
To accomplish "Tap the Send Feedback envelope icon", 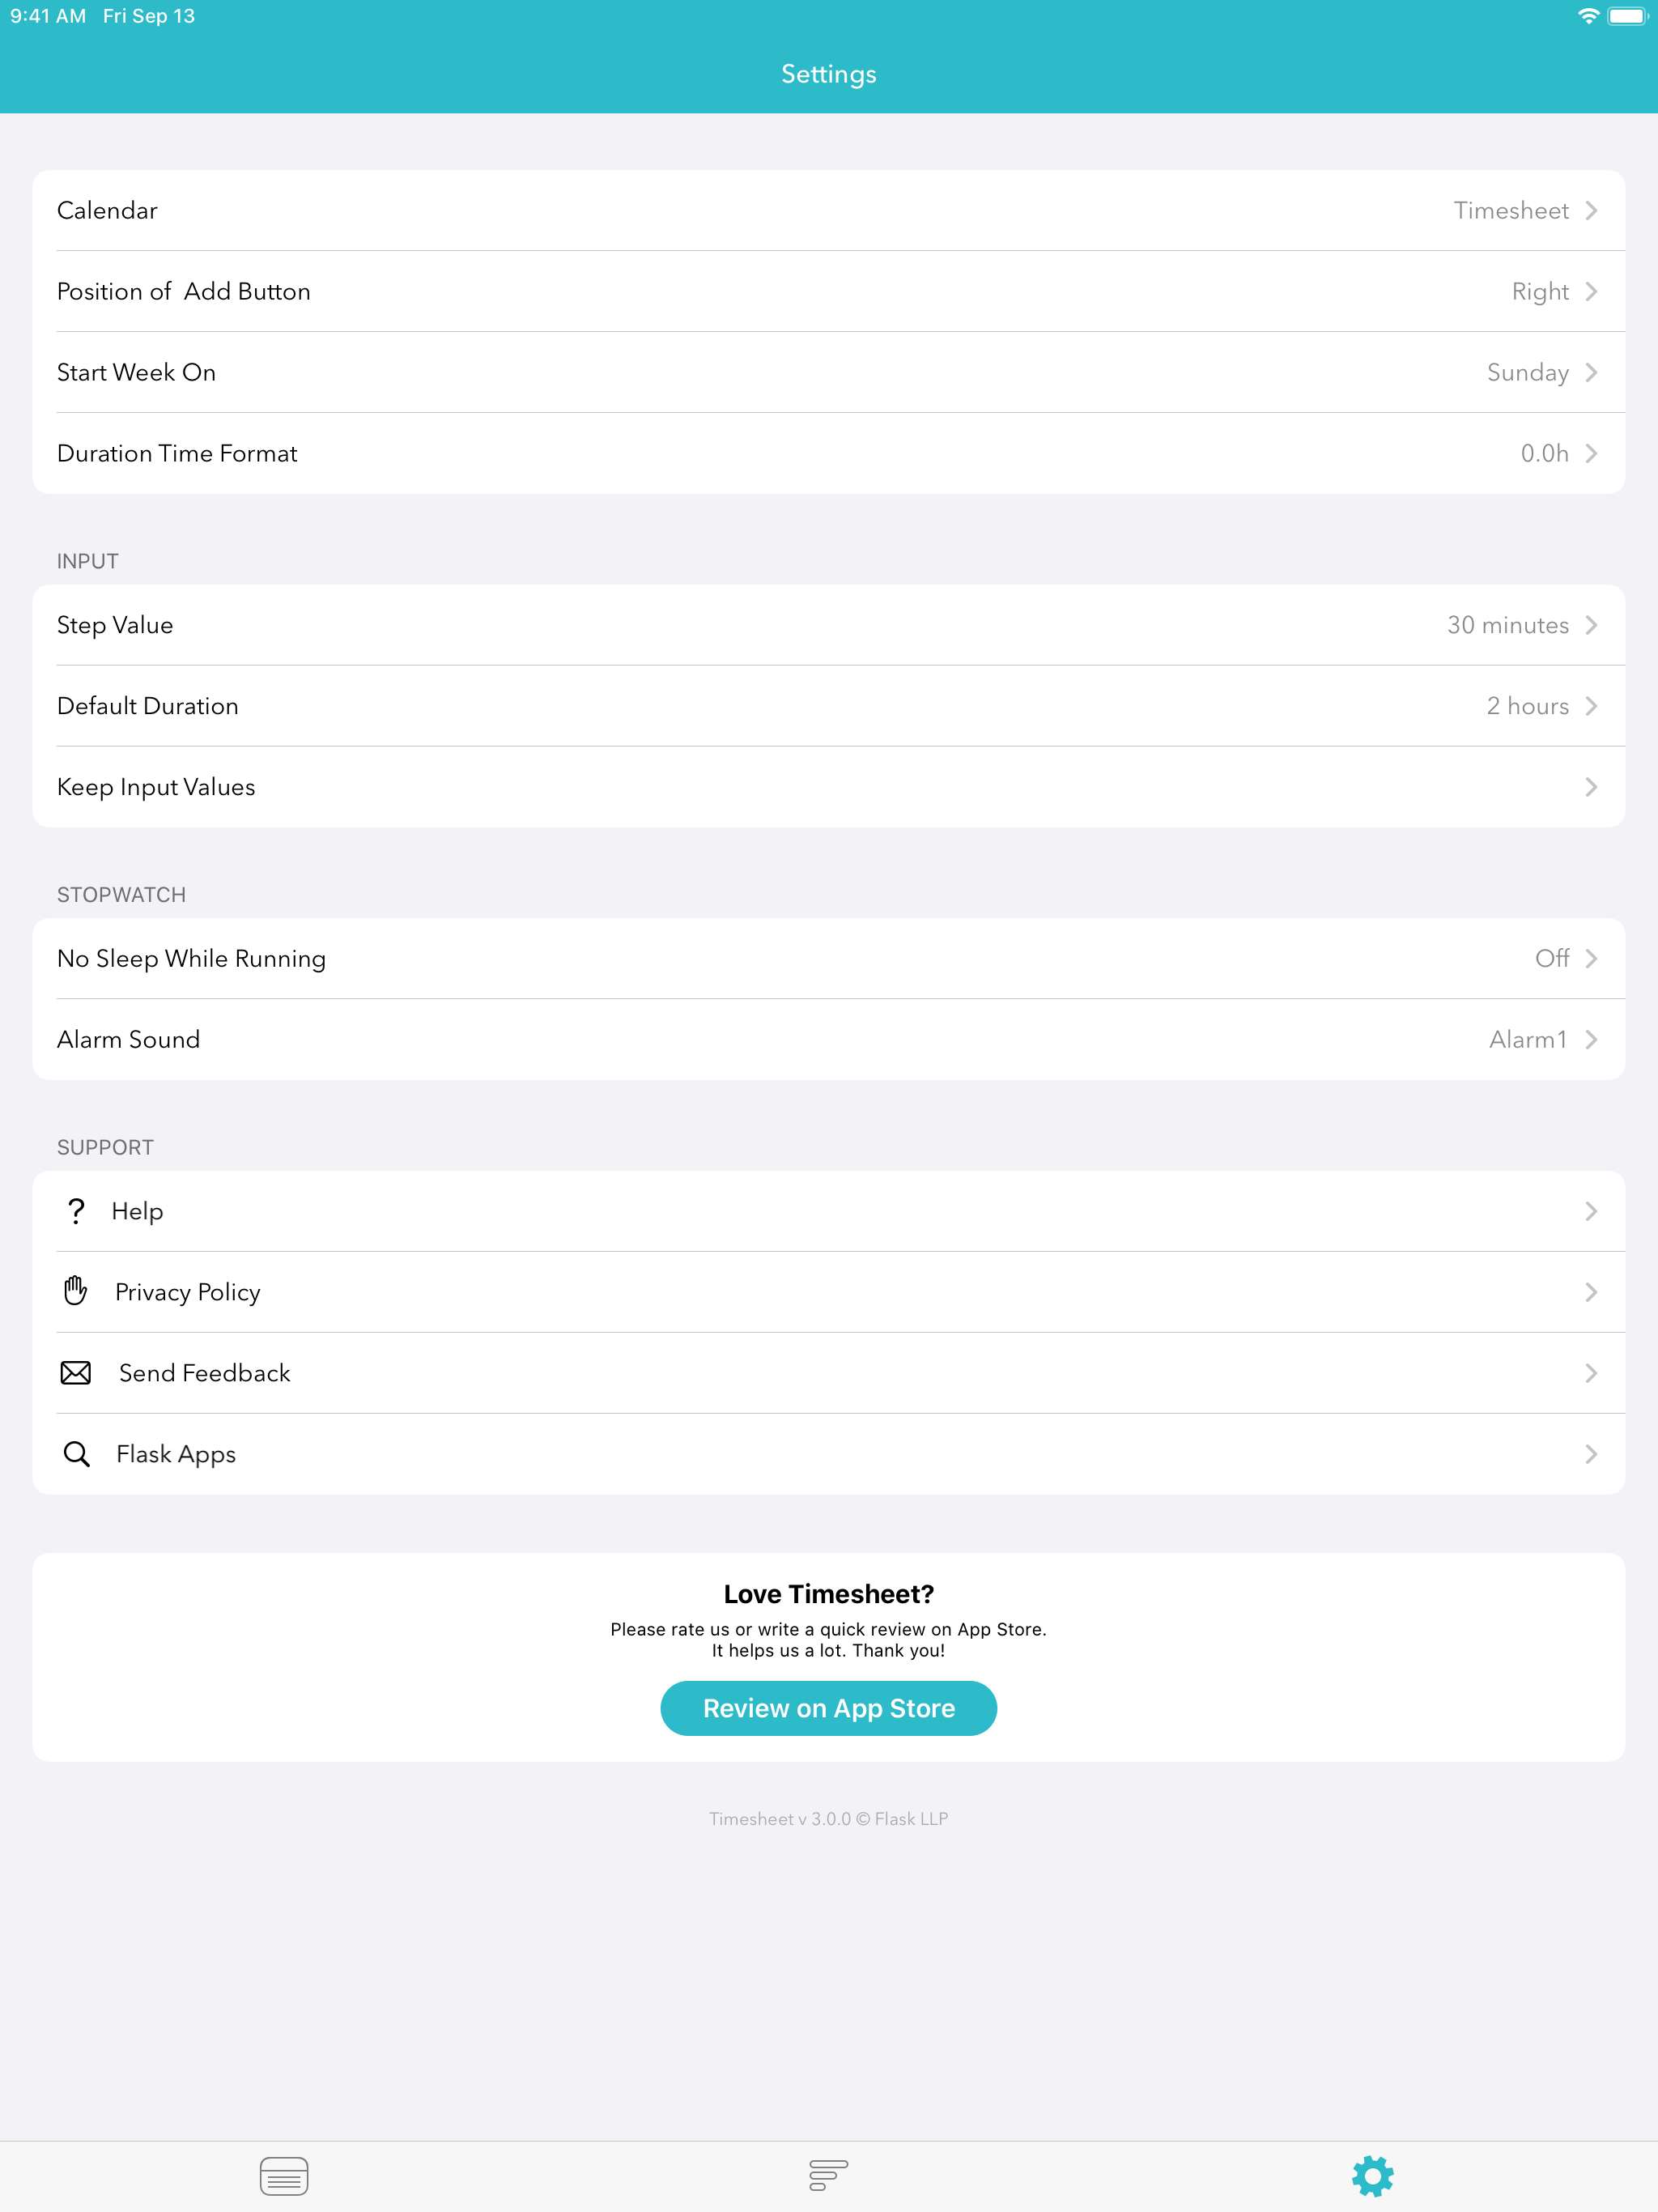I will pos(76,1373).
